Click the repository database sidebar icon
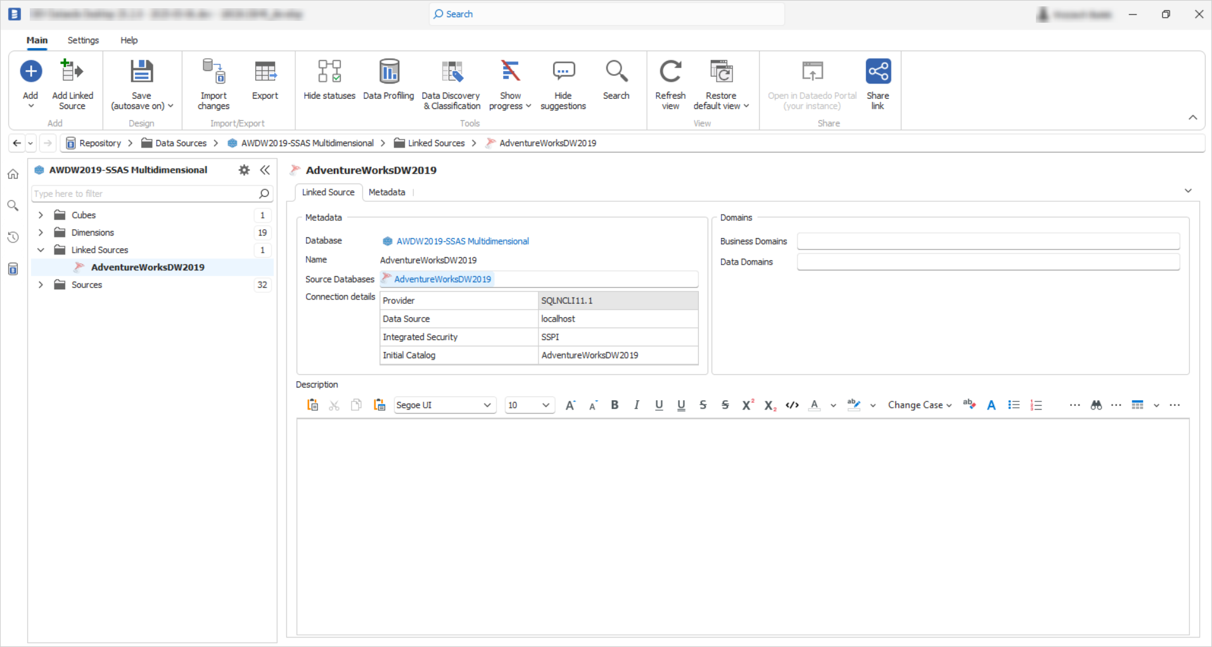 point(13,269)
